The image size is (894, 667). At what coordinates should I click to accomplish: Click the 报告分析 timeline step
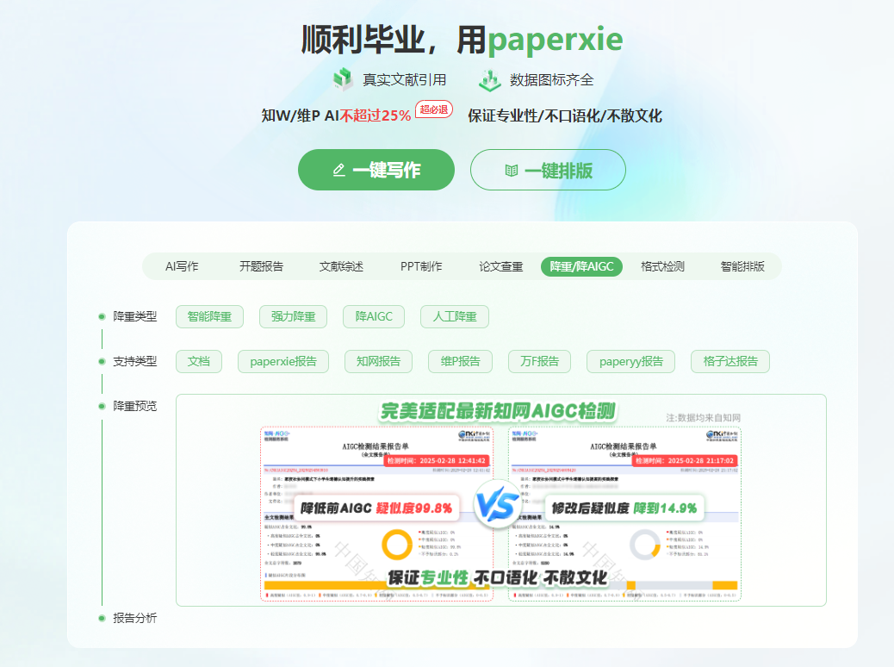click(x=134, y=618)
